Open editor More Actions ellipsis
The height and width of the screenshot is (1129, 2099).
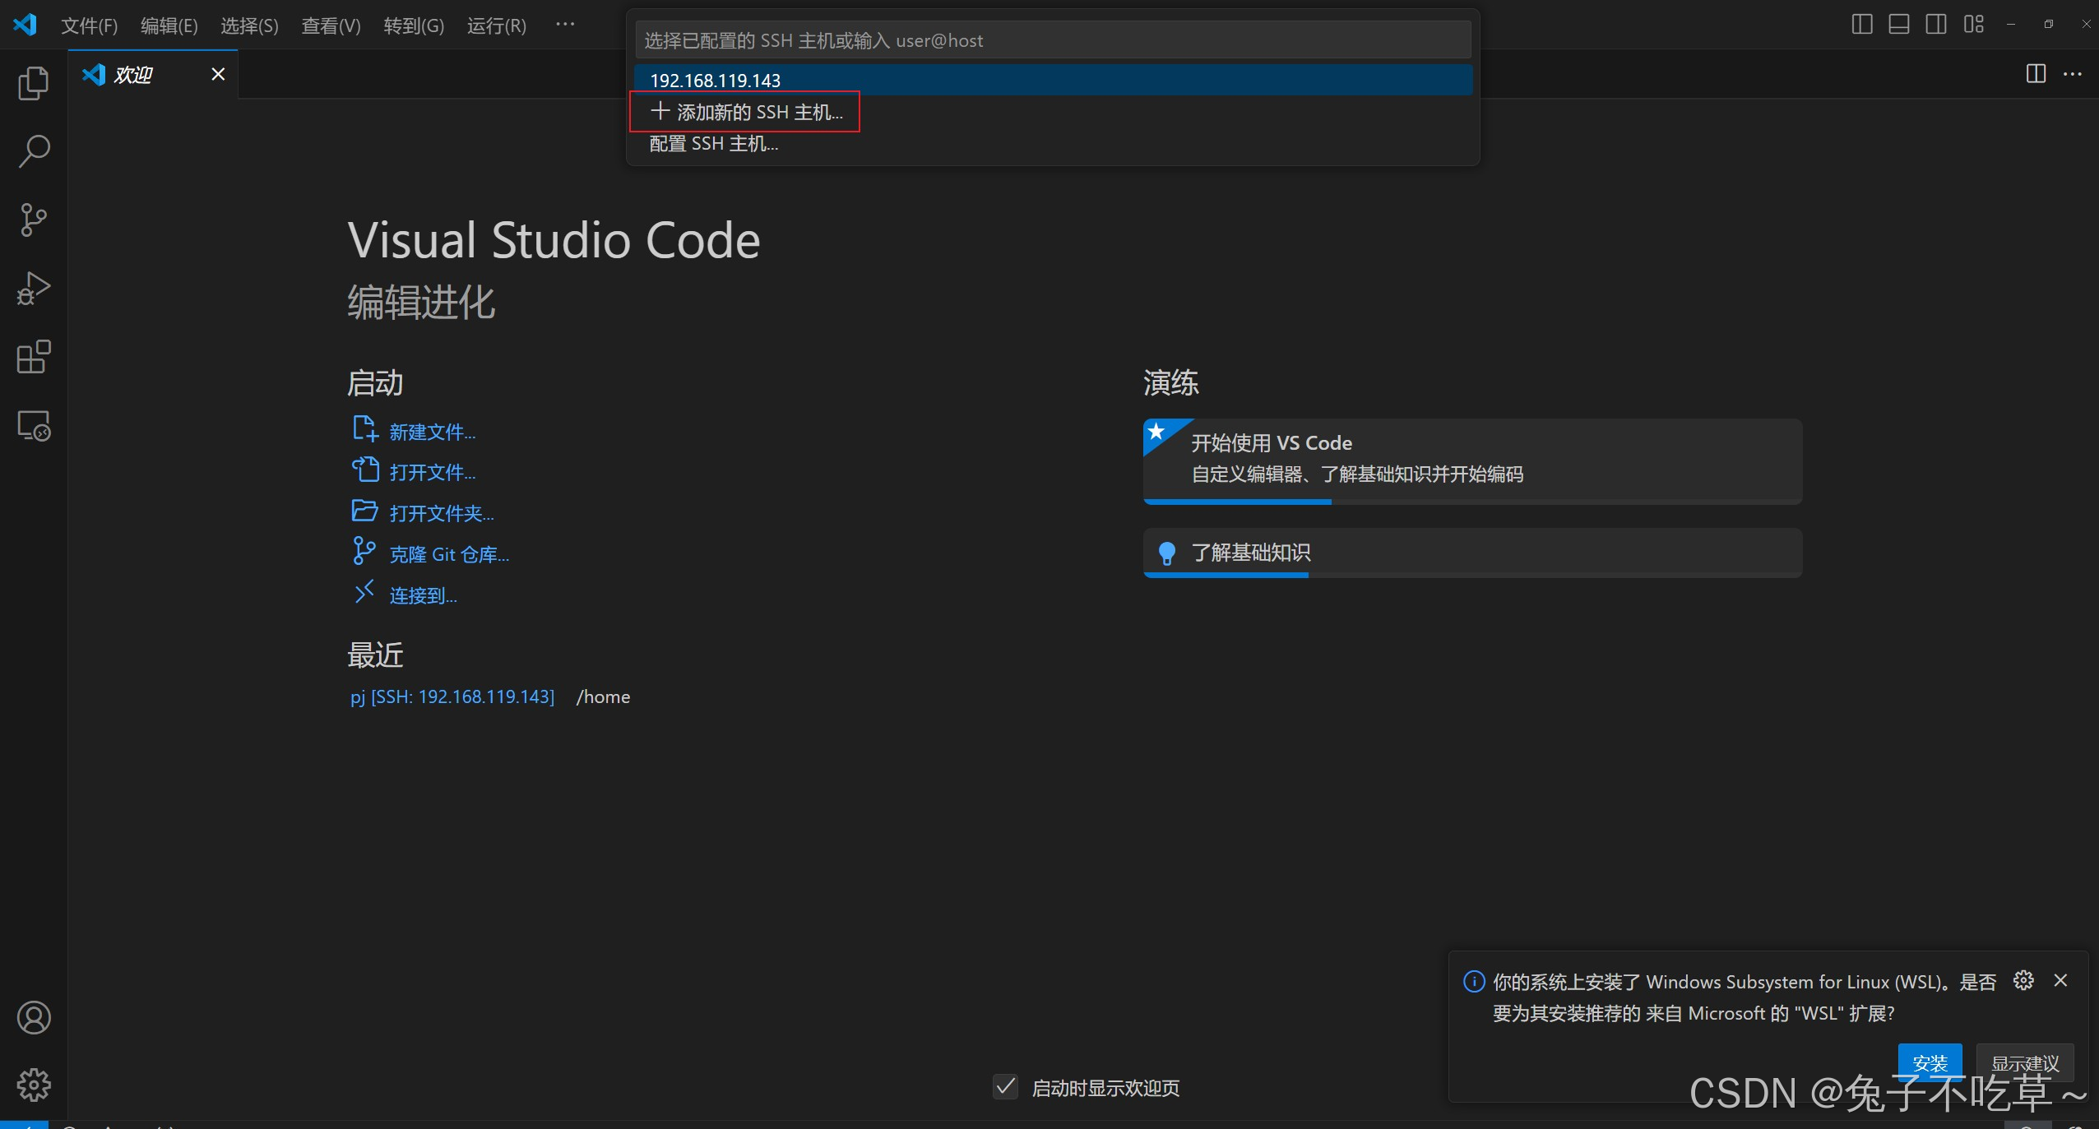tap(2073, 74)
